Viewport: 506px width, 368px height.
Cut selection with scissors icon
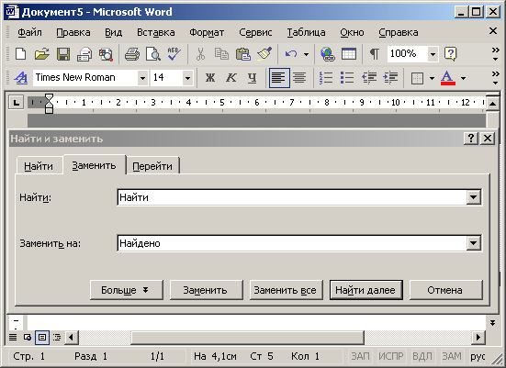click(200, 54)
